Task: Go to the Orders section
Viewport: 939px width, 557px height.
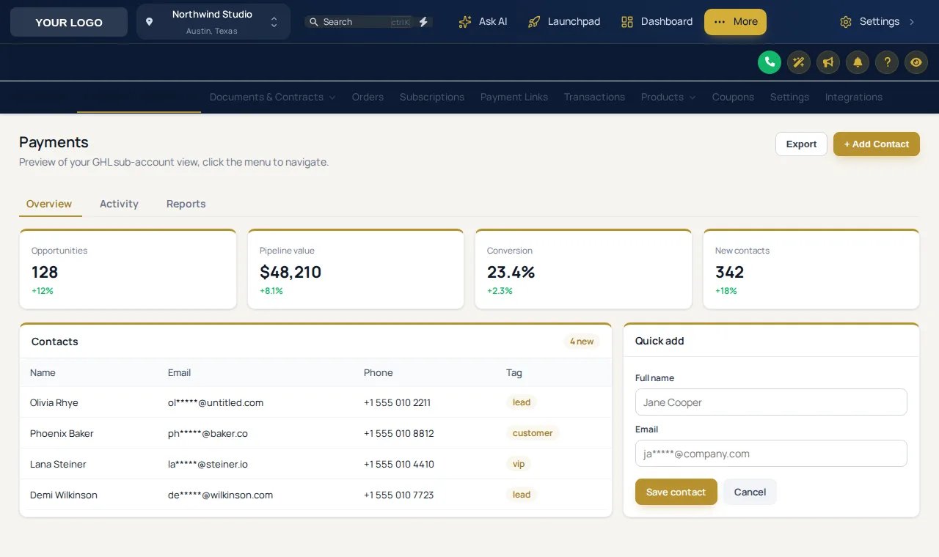Action: tap(368, 97)
